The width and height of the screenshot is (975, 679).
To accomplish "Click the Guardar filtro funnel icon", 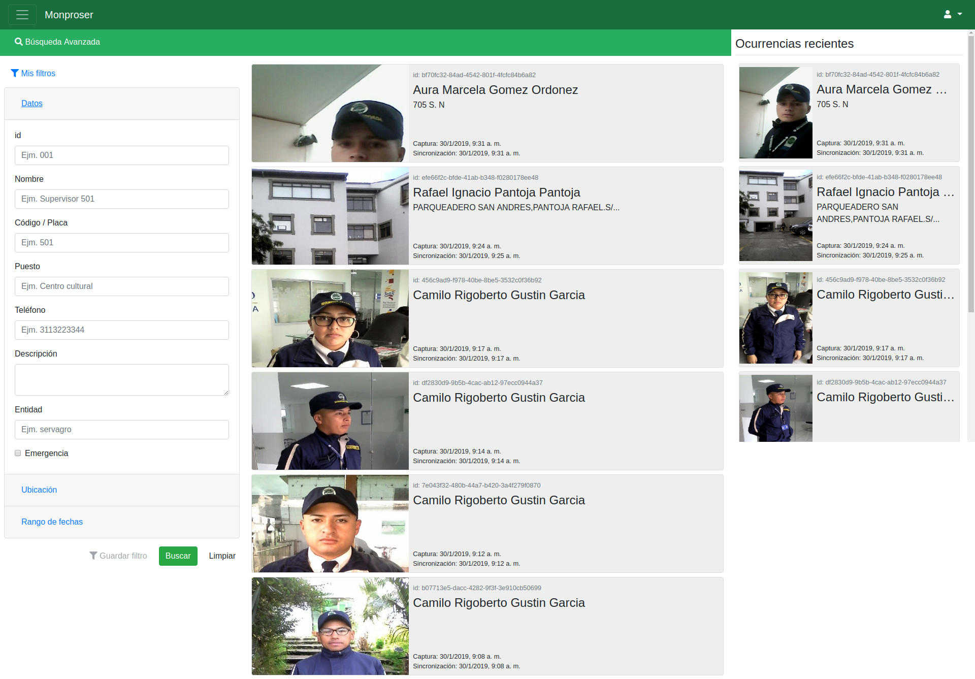I will (x=93, y=556).
